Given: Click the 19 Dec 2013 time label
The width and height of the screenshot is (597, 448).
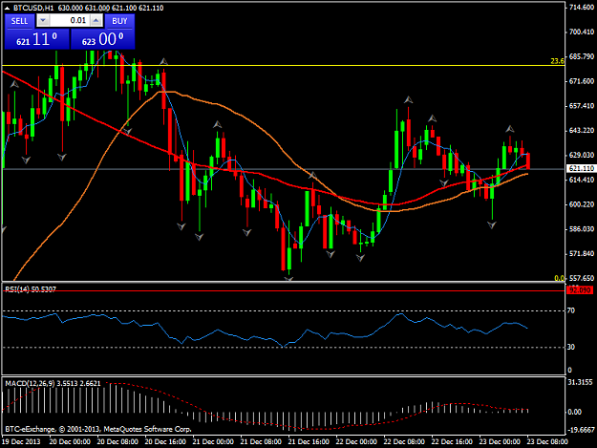Looking at the screenshot, I should click(21, 441).
